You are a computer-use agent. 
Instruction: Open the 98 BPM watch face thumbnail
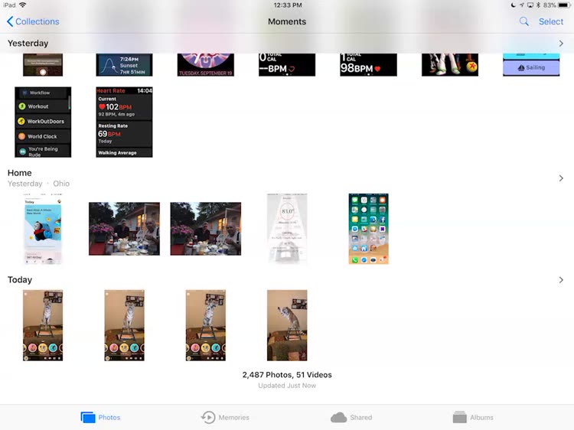[368, 65]
